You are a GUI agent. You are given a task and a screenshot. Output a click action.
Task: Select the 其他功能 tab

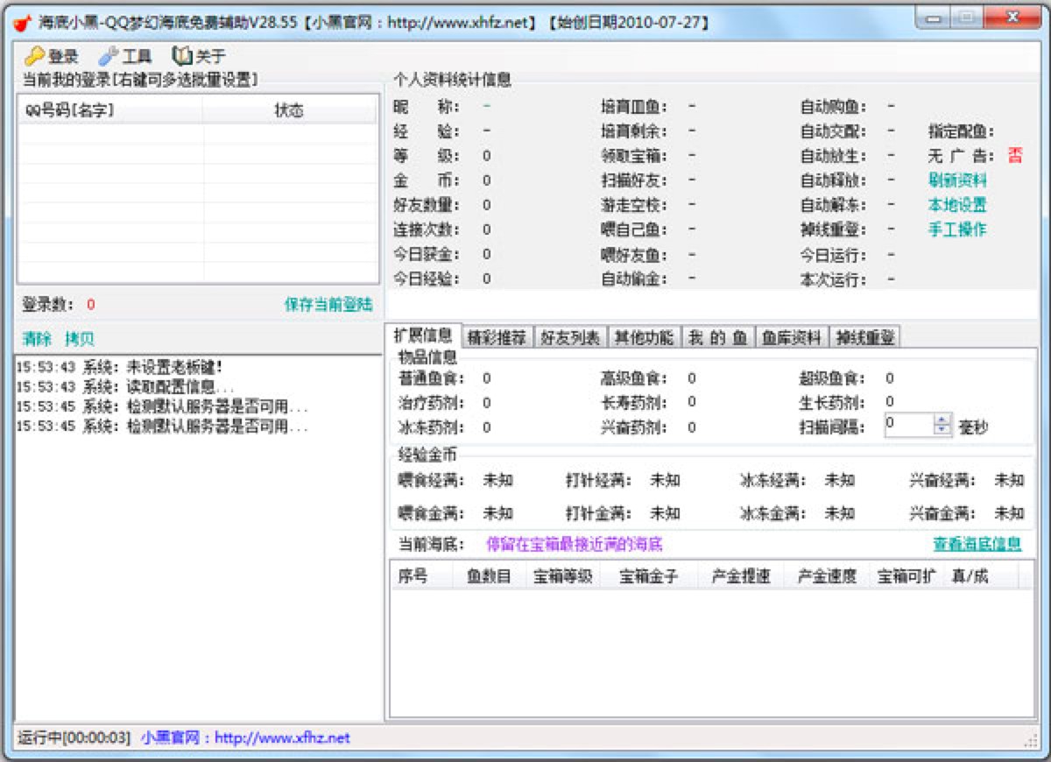point(644,337)
